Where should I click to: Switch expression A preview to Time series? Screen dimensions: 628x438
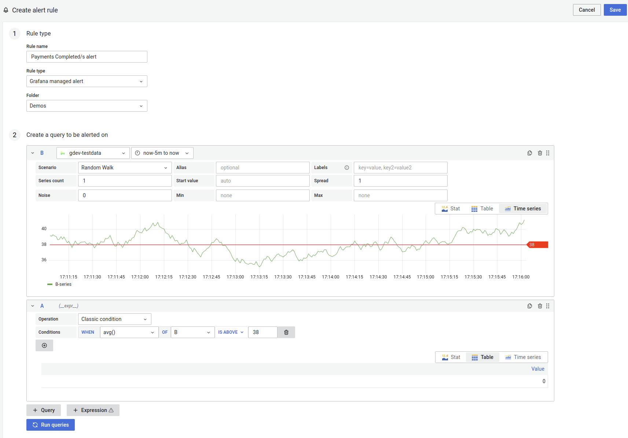point(524,357)
